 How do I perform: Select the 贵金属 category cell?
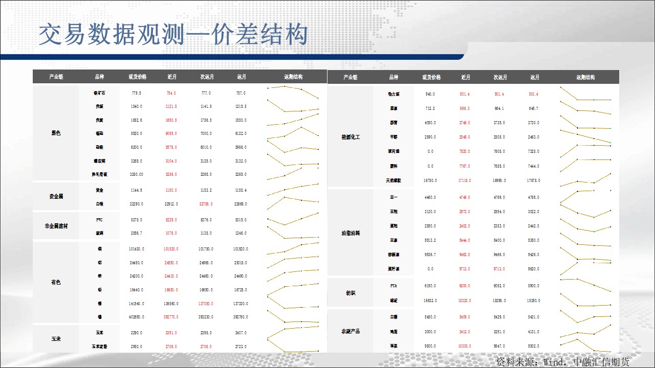click(56, 196)
